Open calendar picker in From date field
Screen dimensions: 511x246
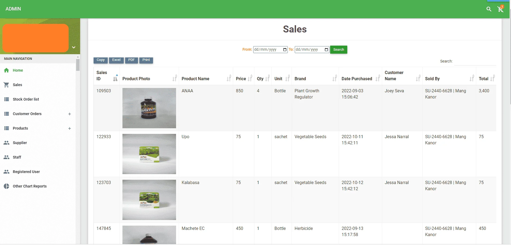coord(285,50)
